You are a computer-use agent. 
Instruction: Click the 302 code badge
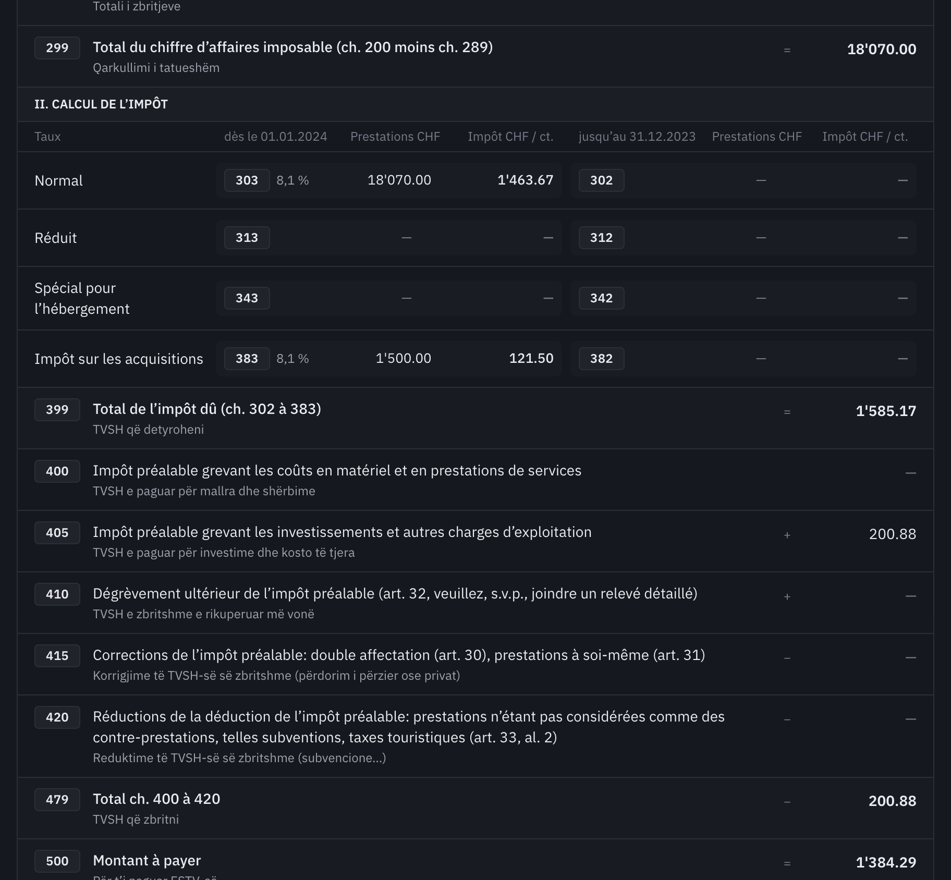pos(602,180)
